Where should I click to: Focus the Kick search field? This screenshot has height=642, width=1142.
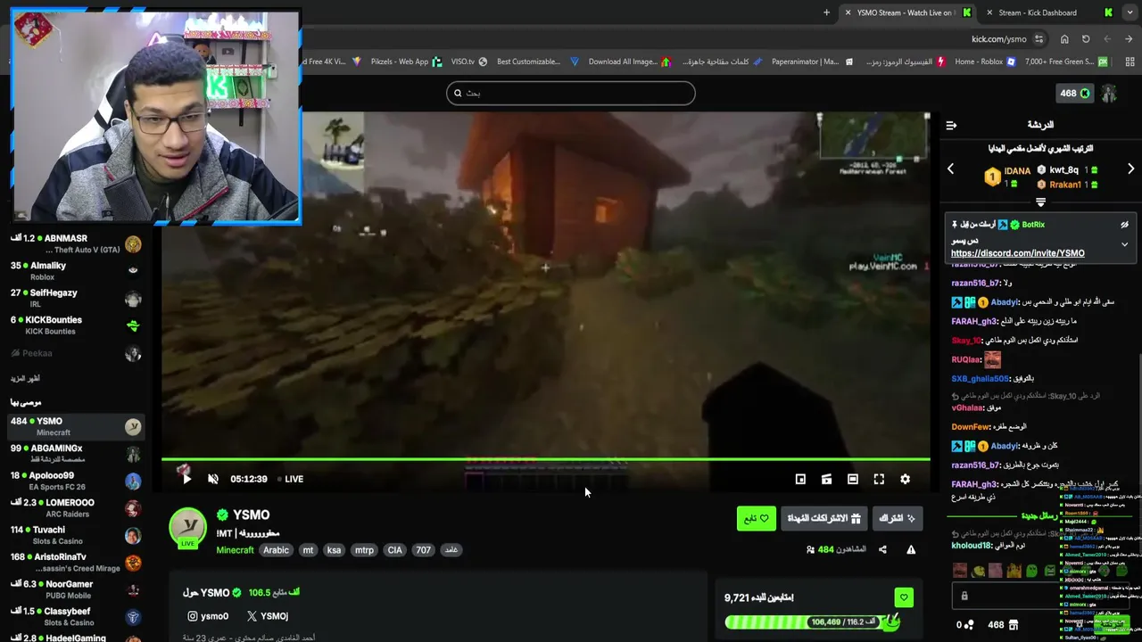coord(571,93)
